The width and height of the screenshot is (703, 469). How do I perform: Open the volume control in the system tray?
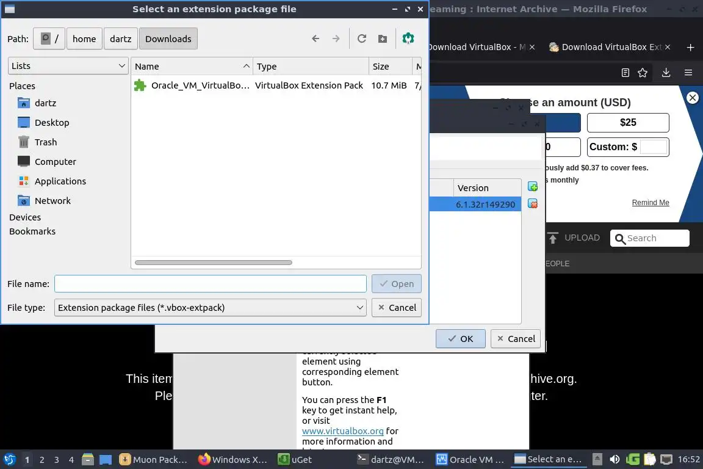pyautogui.click(x=615, y=459)
